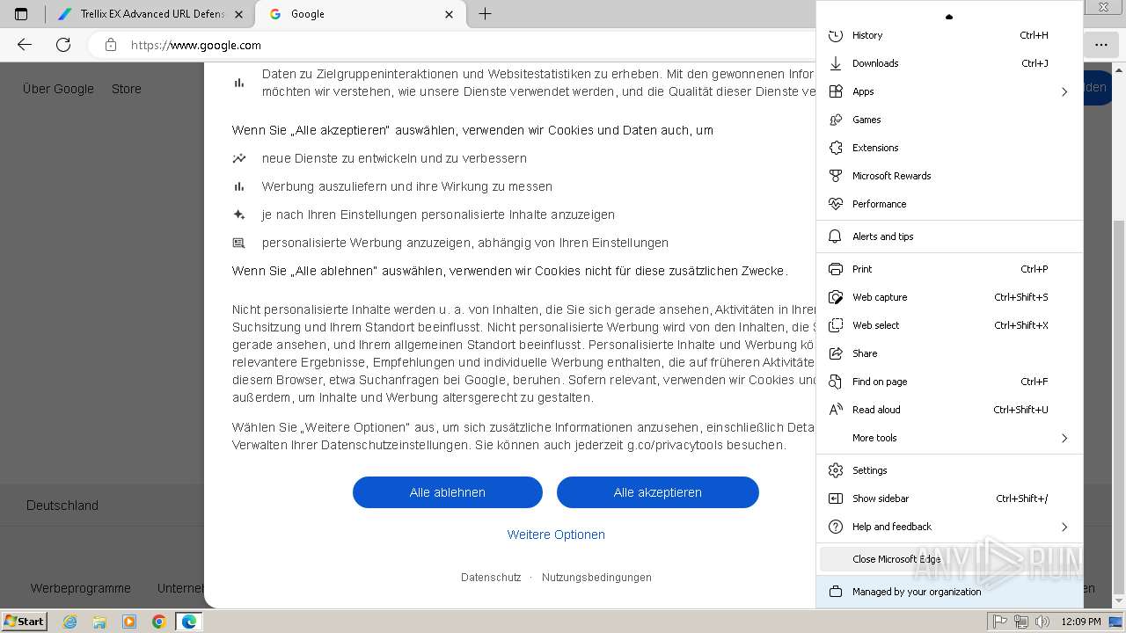Screen dimensions: 1126x633
Task: Open Nutzungsbedingungen link
Action: pos(596,578)
